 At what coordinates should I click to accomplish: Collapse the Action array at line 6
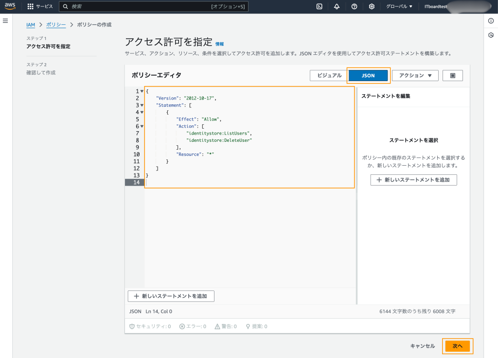point(142,126)
